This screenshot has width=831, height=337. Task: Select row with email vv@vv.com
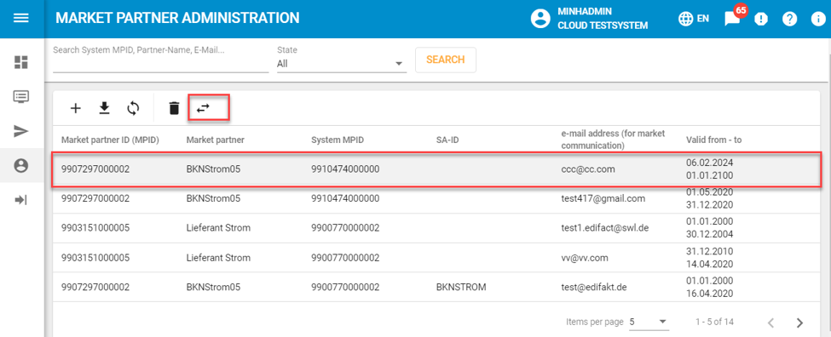click(x=436, y=258)
